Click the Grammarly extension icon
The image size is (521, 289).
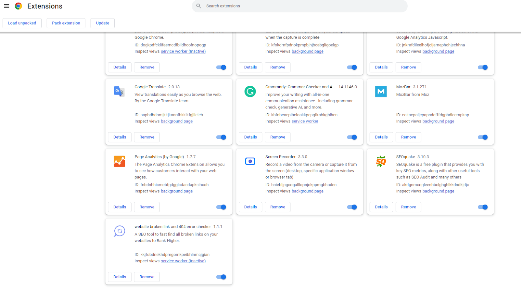[x=250, y=92]
